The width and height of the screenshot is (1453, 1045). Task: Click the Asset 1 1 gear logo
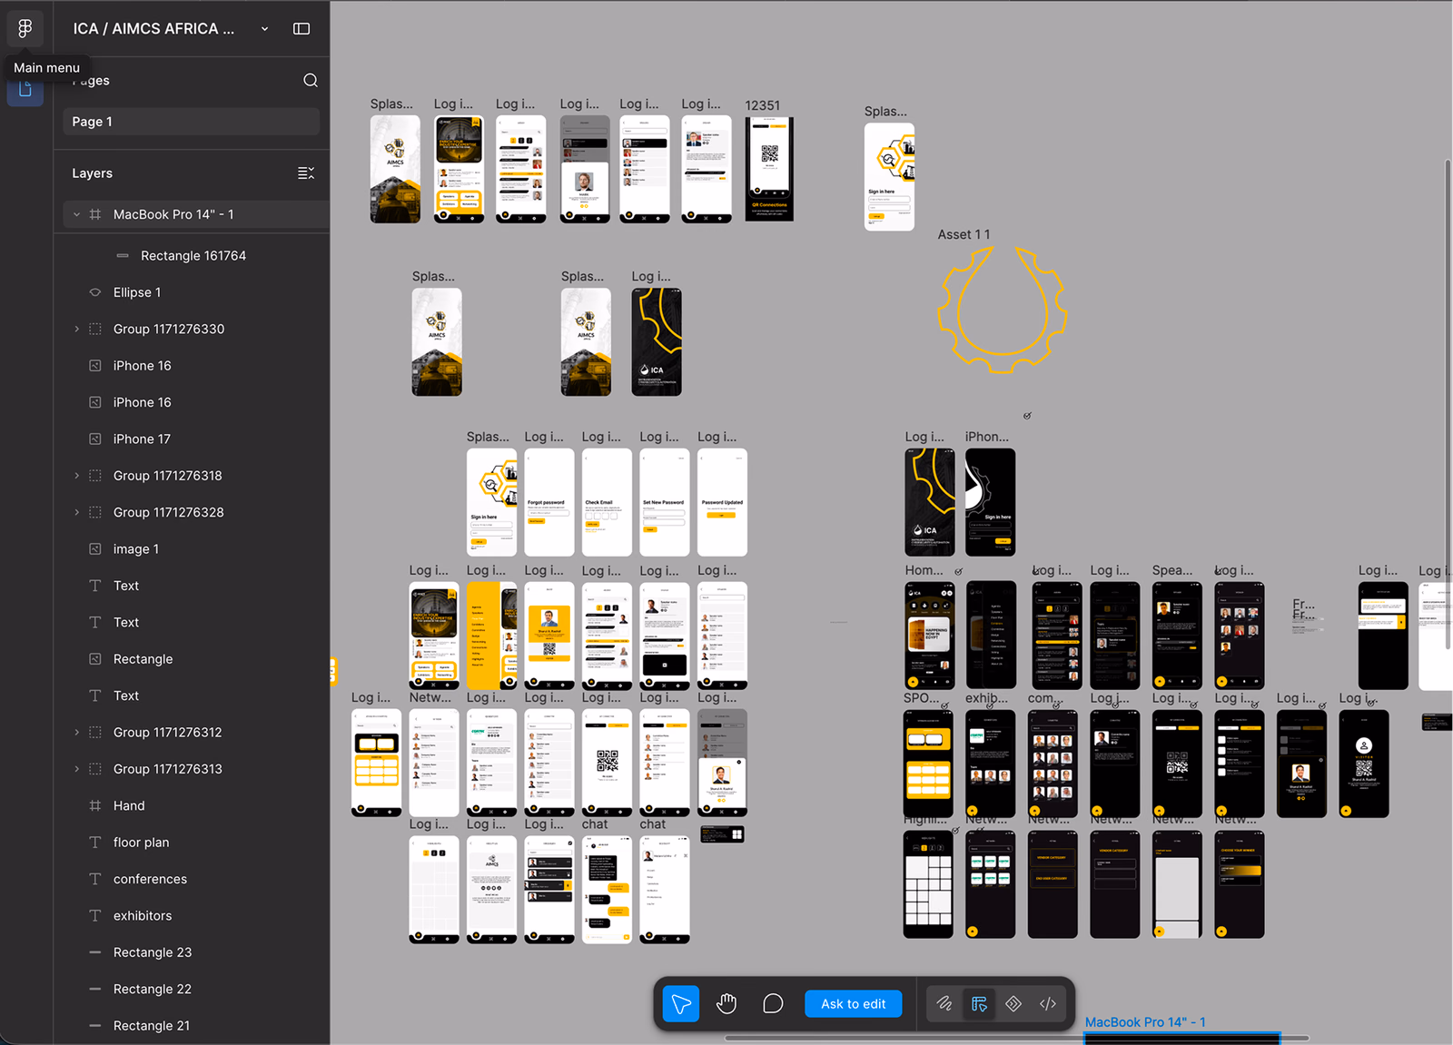pos(1002,310)
